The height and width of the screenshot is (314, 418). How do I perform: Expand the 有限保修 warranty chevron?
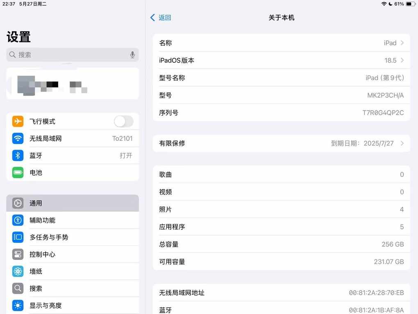click(x=402, y=143)
